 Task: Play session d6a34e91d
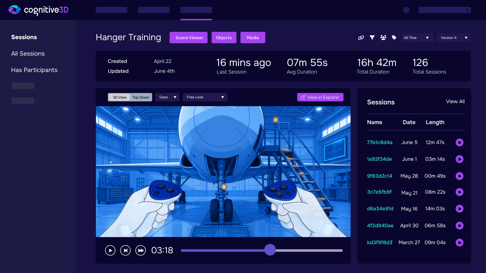pyautogui.click(x=459, y=209)
